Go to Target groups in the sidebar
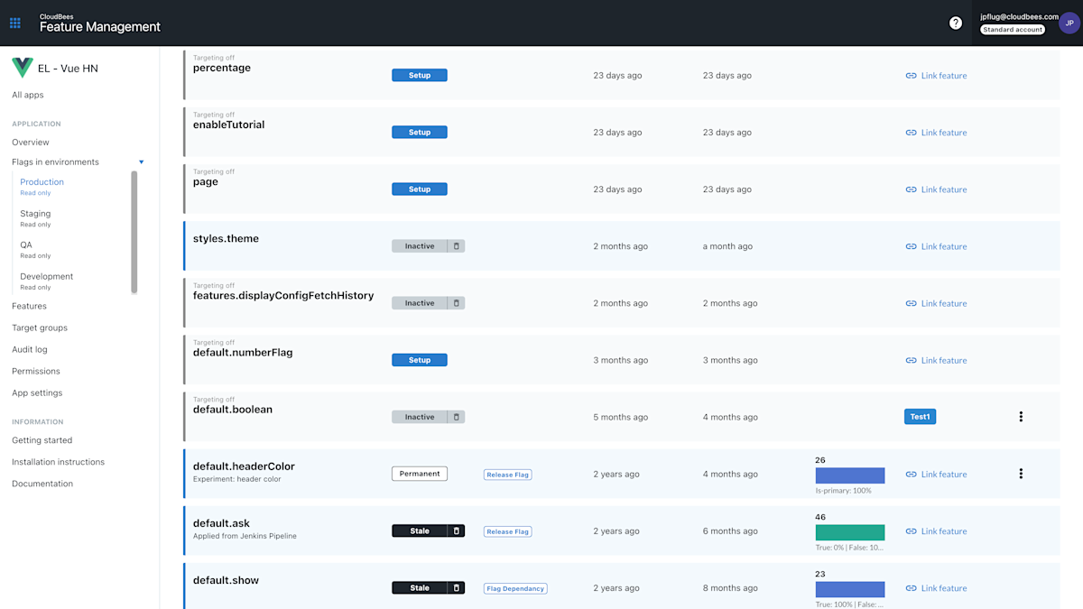 click(x=38, y=328)
